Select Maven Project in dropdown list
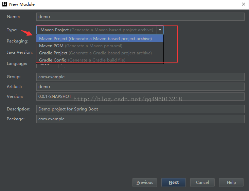The width and height of the screenshot is (249, 191). tap(100, 39)
